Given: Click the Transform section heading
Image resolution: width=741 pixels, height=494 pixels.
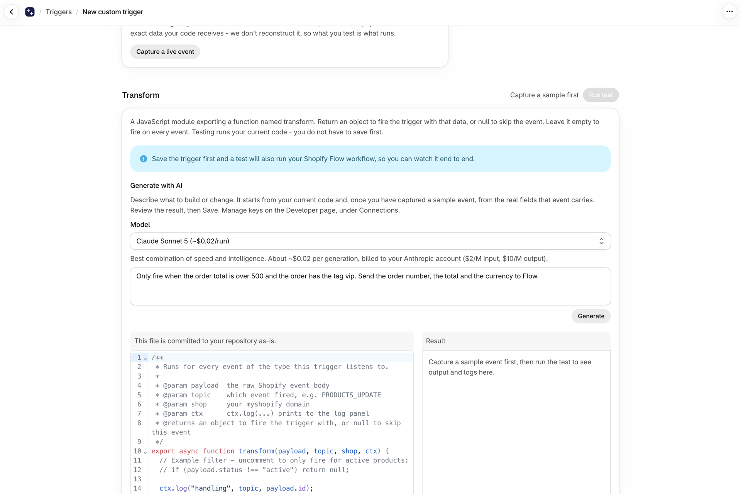Looking at the screenshot, I should coord(140,95).
